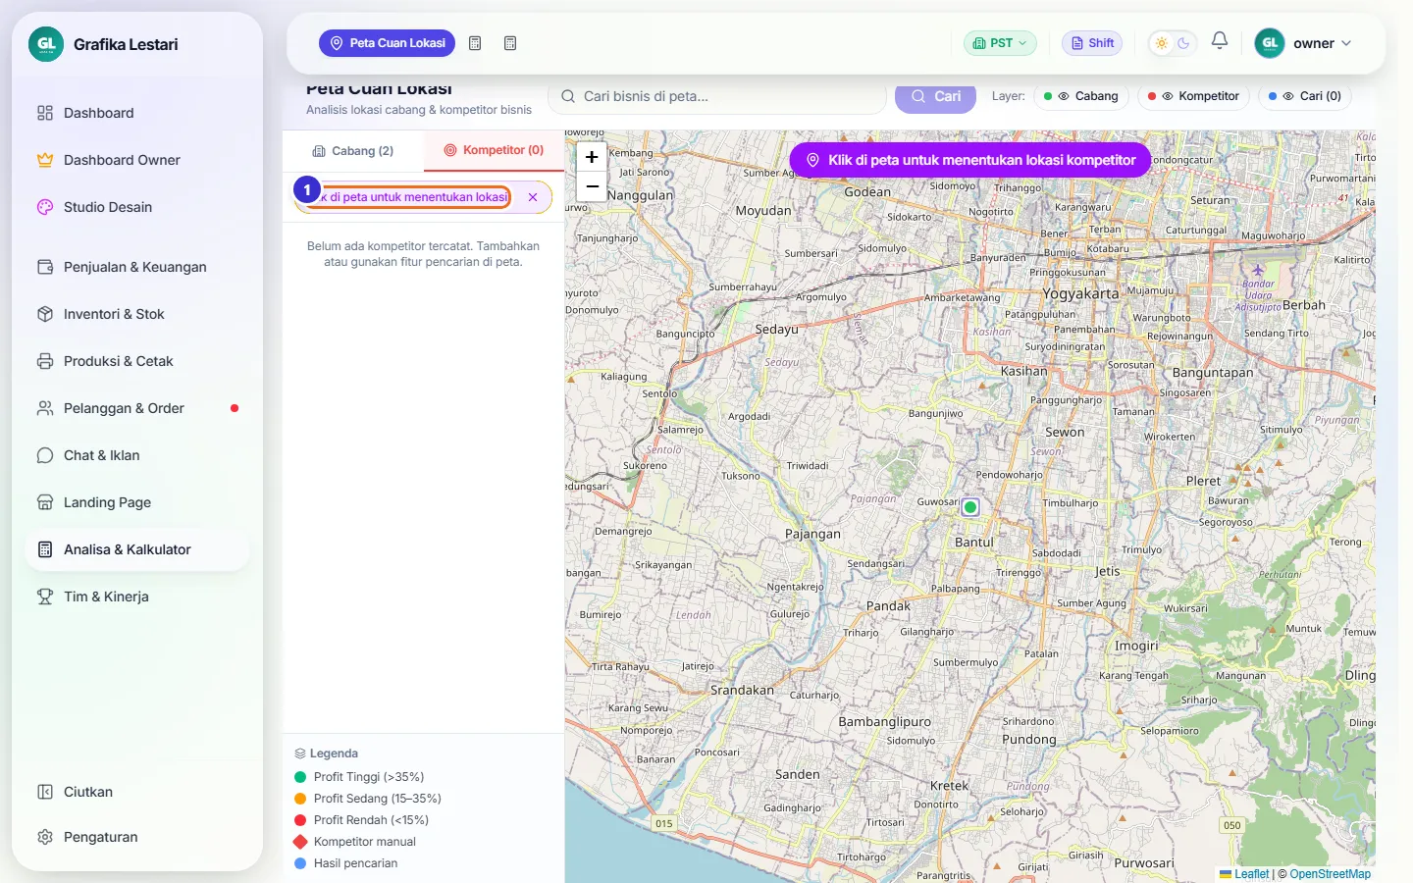Toggle the Kompetitor map layer visibility
The width and height of the screenshot is (1413, 883).
(x=1193, y=96)
